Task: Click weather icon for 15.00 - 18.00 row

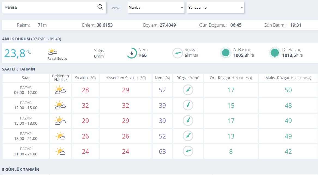Action: click(60, 121)
